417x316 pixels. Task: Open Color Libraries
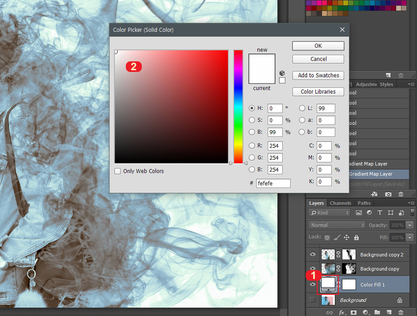pos(318,92)
